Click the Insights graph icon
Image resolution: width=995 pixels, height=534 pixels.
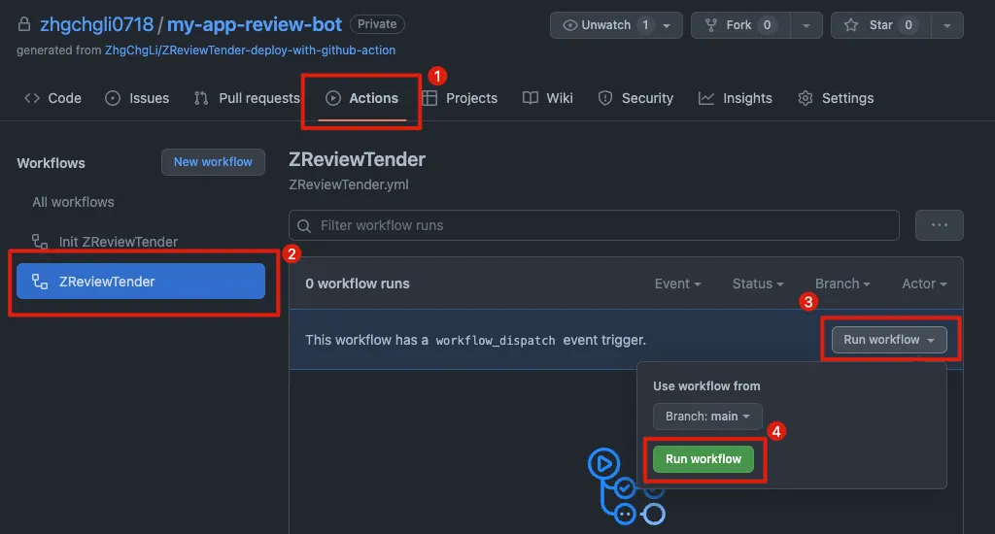706,98
